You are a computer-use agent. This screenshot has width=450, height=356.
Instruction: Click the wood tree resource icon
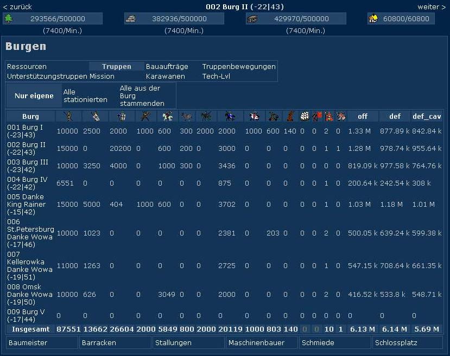pos(9,18)
